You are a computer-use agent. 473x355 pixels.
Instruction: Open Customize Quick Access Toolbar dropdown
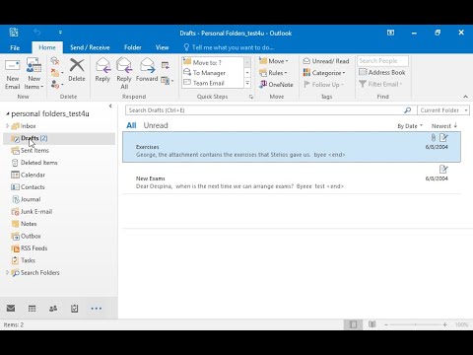[60, 33]
